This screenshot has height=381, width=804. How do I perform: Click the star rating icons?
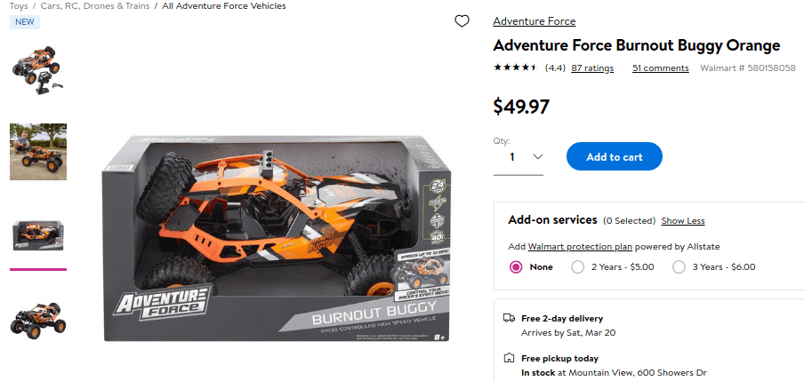coord(515,67)
